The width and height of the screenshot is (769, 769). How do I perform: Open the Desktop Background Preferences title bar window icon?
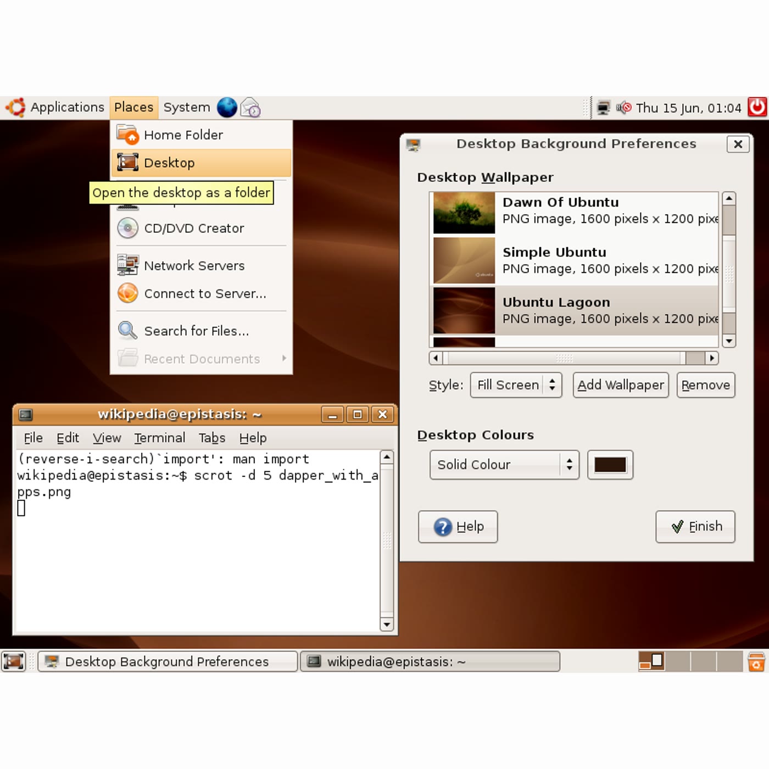point(413,144)
